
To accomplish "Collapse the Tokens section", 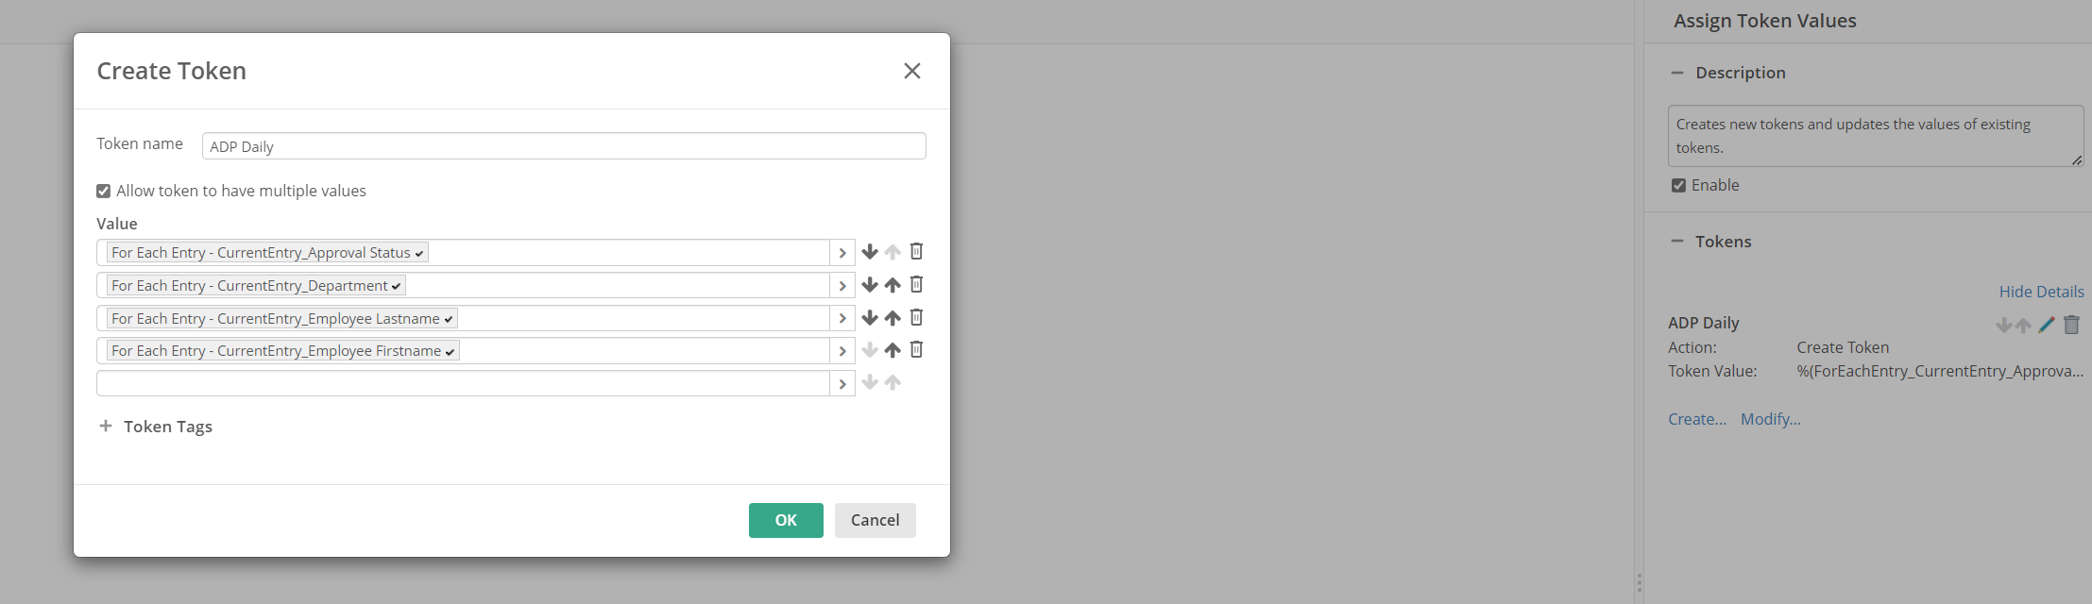I will click(x=1677, y=242).
